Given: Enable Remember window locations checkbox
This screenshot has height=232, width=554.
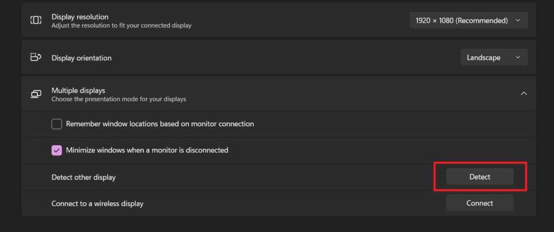Looking at the screenshot, I should coord(56,124).
